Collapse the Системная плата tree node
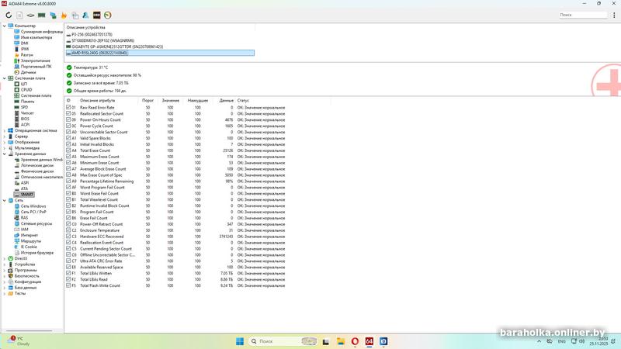Screen dimensions: 621x349 (5, 78)
